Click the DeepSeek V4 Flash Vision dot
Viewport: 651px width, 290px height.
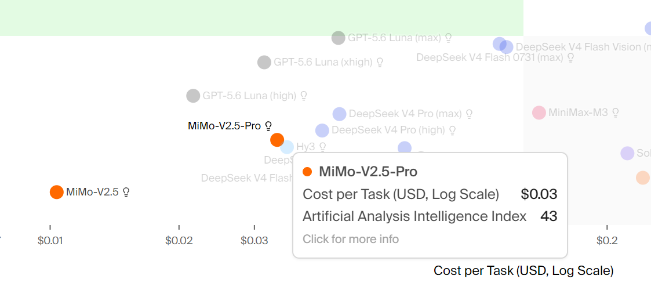pos(507,47)
